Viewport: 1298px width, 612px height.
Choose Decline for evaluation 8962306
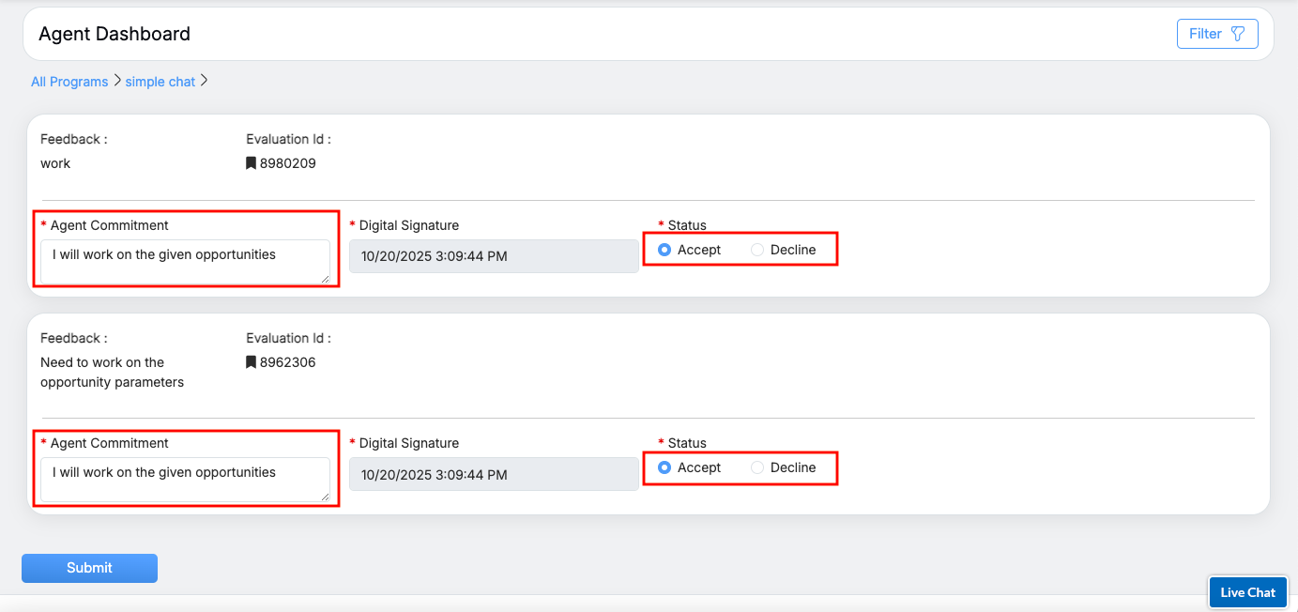point(757,467)
